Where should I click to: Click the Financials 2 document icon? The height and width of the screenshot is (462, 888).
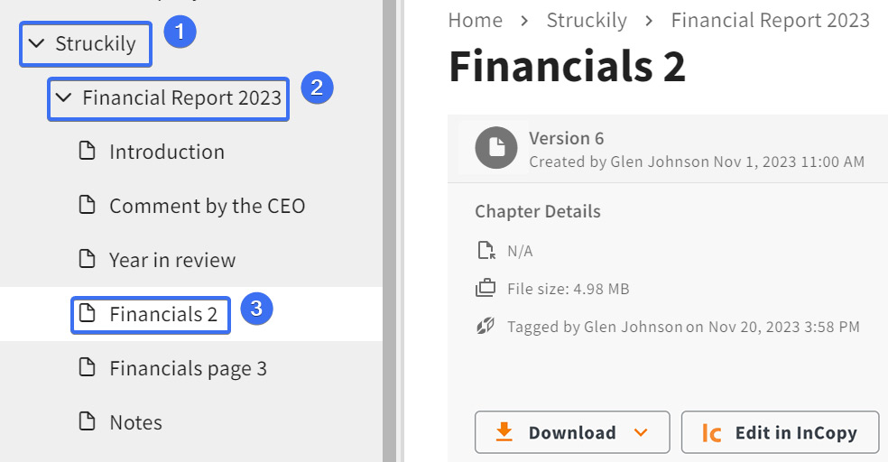tap(87, 312)
